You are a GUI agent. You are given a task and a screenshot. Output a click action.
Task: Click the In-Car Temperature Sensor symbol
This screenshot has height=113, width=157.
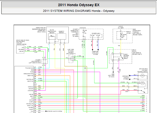pos(53,36)
